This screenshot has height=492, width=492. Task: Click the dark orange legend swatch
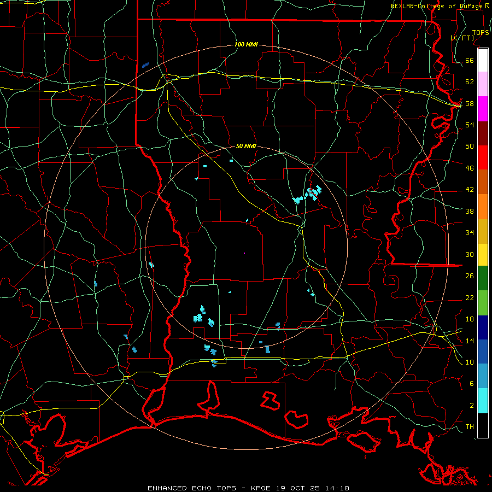coord(483,182)
